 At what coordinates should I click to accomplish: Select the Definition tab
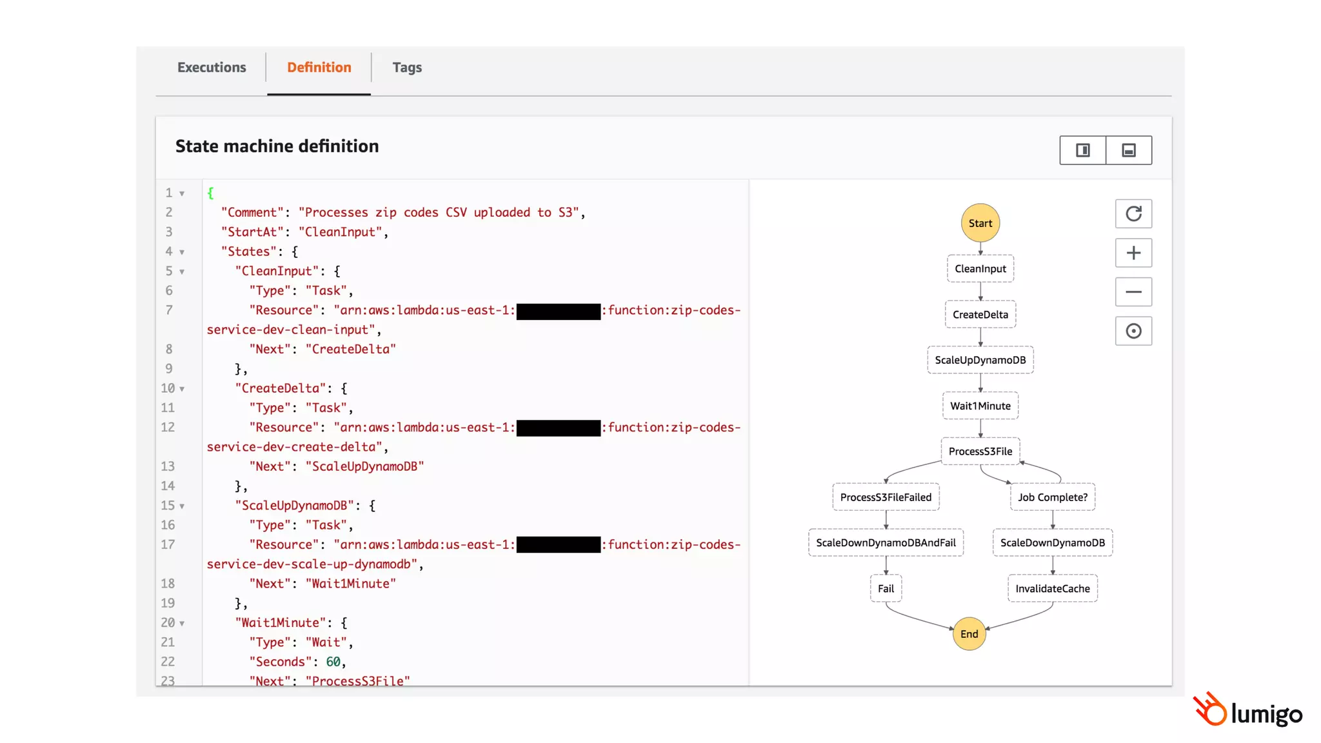coord(319,67)
